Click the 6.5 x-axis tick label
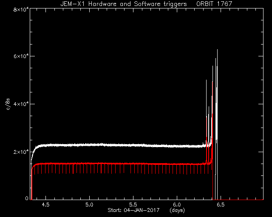This screenshot has height=217, width=272. (x=221, y=205)
